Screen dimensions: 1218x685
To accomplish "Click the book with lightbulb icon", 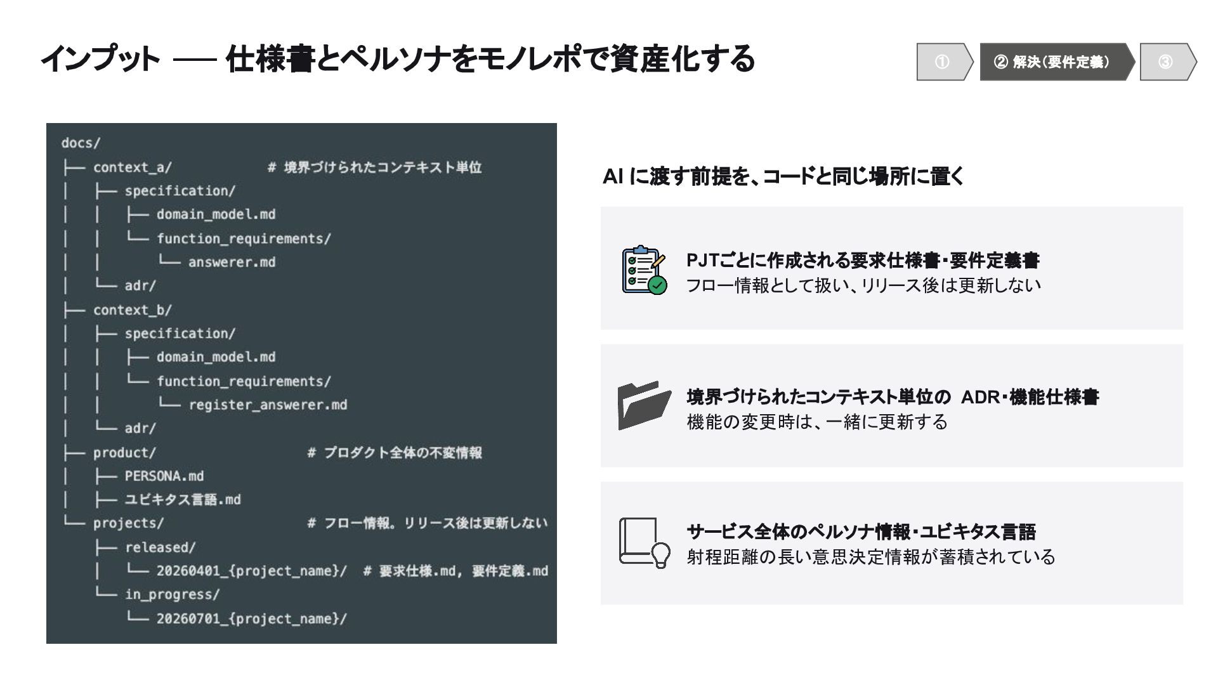I will (645, 543).
